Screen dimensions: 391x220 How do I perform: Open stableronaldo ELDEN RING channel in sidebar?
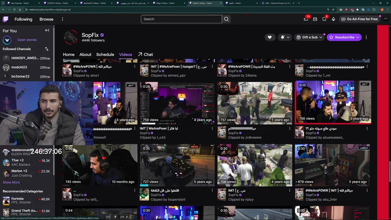[x=26, y=152]
